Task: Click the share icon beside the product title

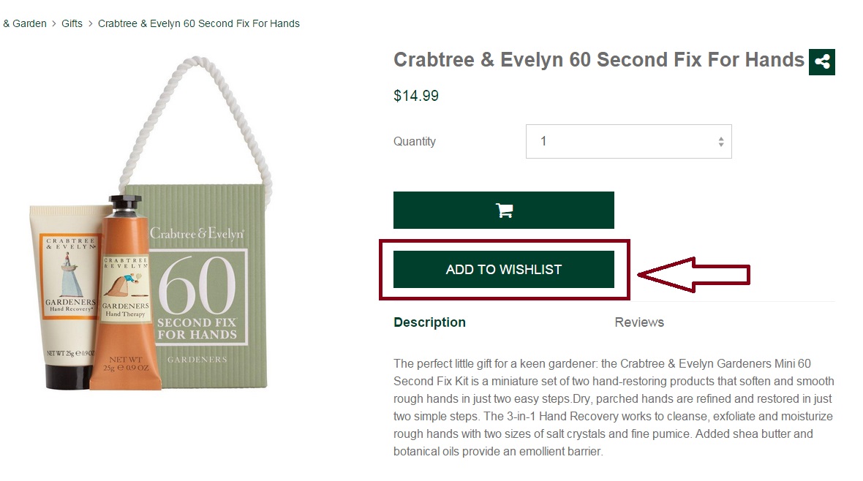Action: tap(822, 62)
